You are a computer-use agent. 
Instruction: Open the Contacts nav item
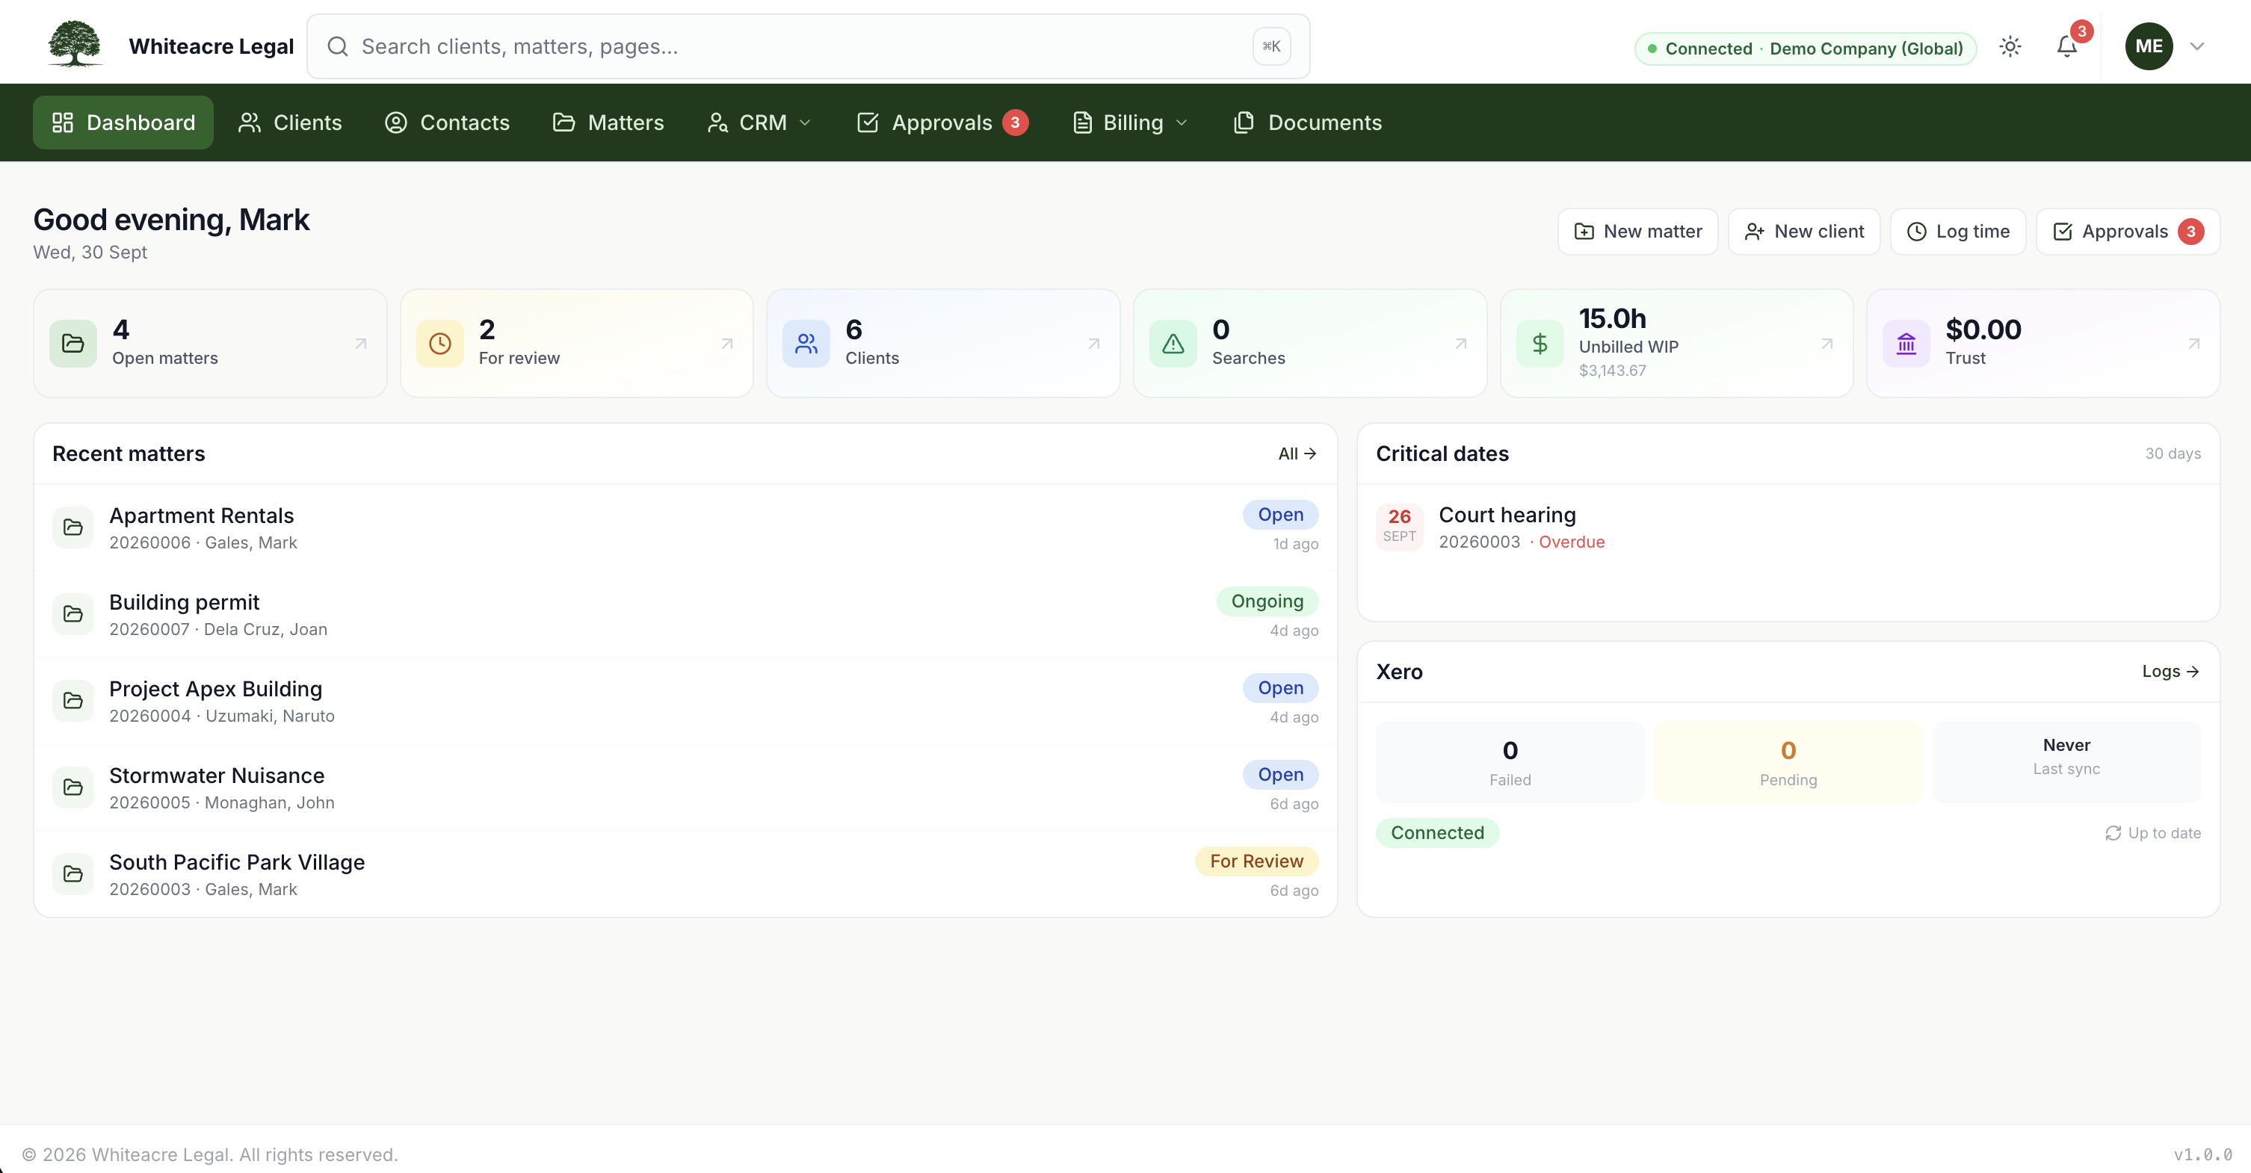(x=448, y=123)
